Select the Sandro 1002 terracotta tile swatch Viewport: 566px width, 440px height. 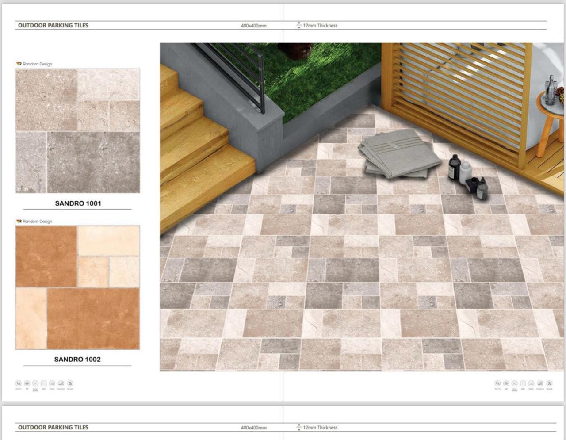[x=78, y=287]
